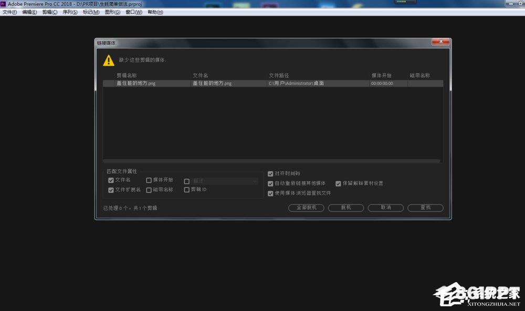Click the 00:00:00:00 media start value

point(382,84)
